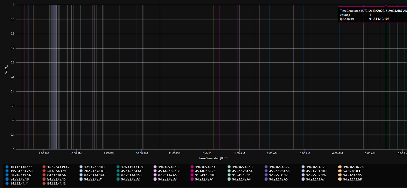Toggle legend series 20.63.56.179
This screenshot has width=407, height=188.
pyautogui.click(x=54, y=171)
